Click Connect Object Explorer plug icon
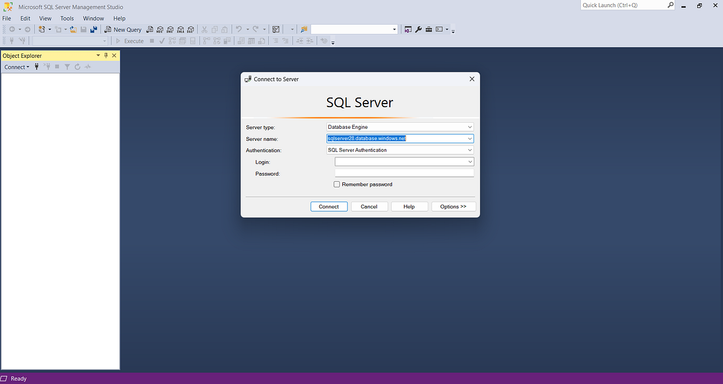 [x=36, y=67]
